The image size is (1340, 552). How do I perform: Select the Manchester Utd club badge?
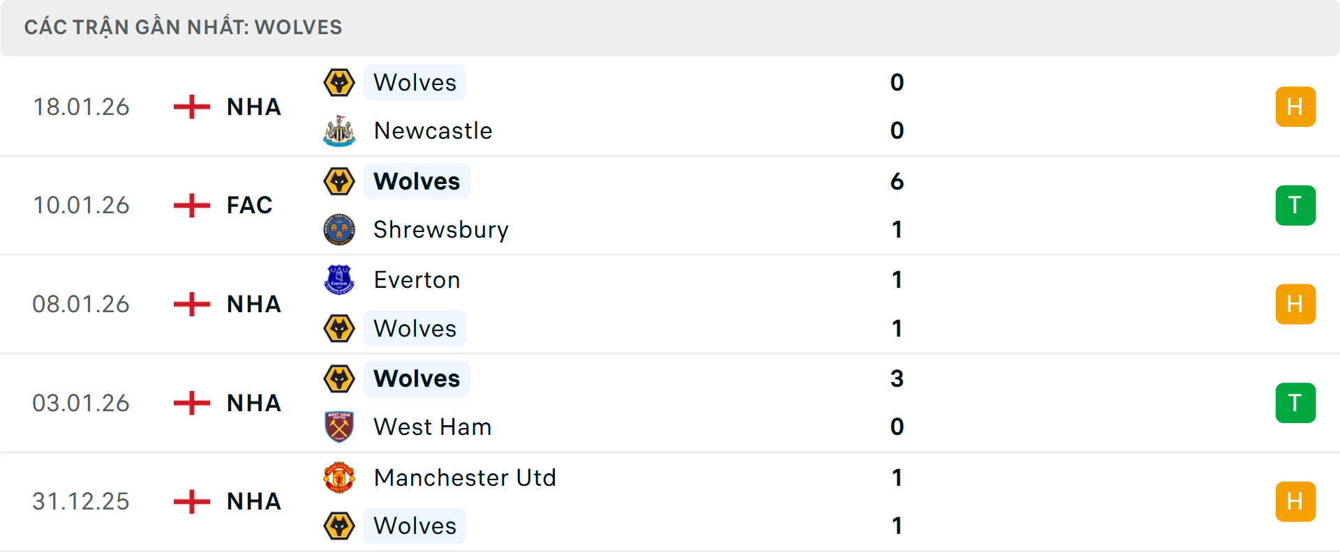click(339, 478)
